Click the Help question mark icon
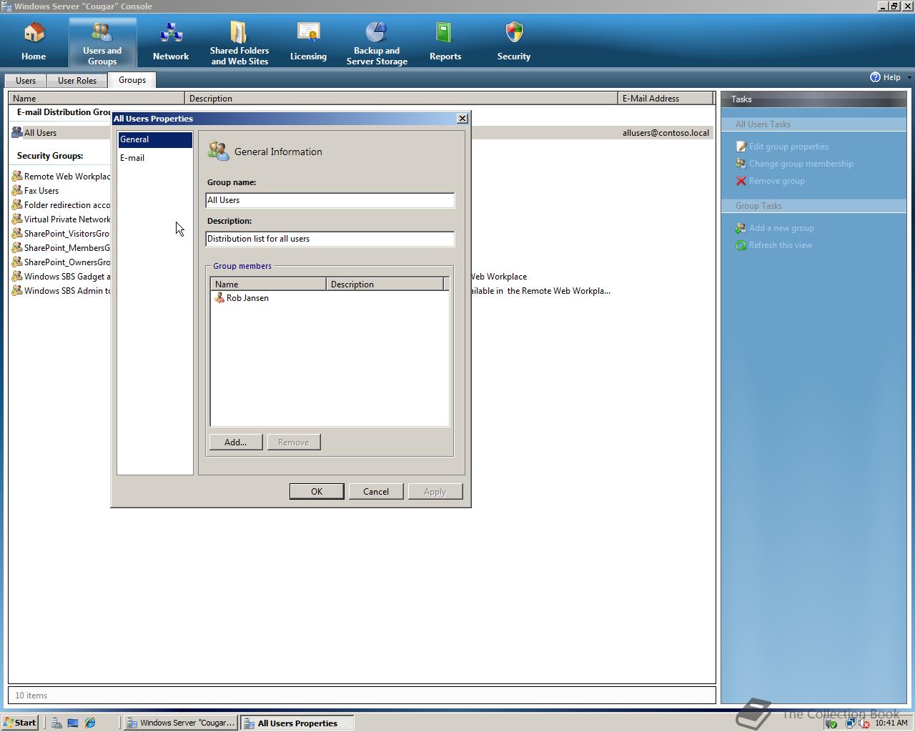Image resolution: width=915 pixels, height=732 pixels. (x=875, y=77)
